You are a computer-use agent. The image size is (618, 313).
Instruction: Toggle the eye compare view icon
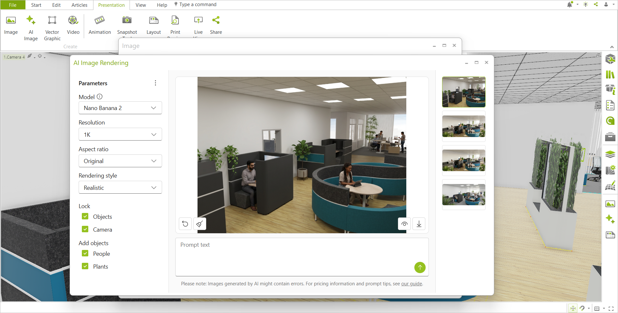(x=404, y=224)
